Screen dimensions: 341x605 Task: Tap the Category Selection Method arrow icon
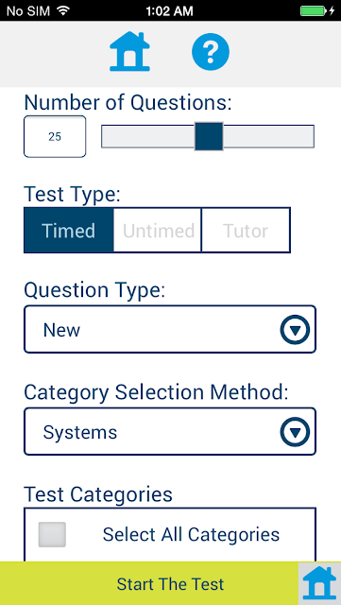tap(295, 432)
